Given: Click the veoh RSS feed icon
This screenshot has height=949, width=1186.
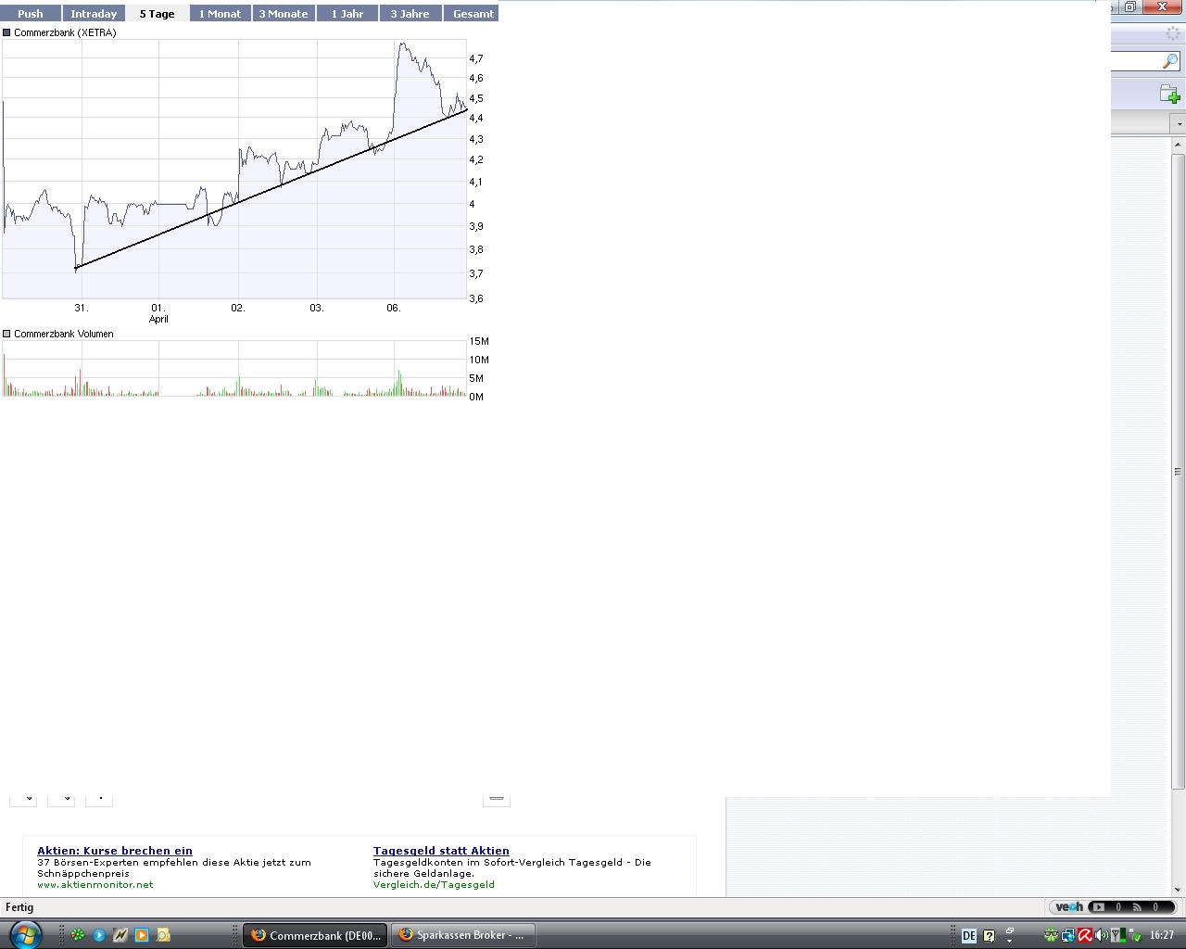Looking at the screenshot, I should 1137,907.
